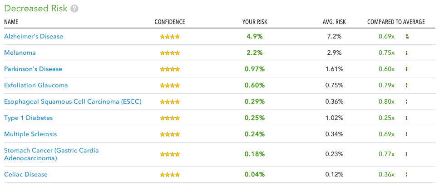Click the Exfoliation Glaucoma comparison bar icon
Image resolution: width=439 pixels, height=186 pixels.
tap(406, 86)
